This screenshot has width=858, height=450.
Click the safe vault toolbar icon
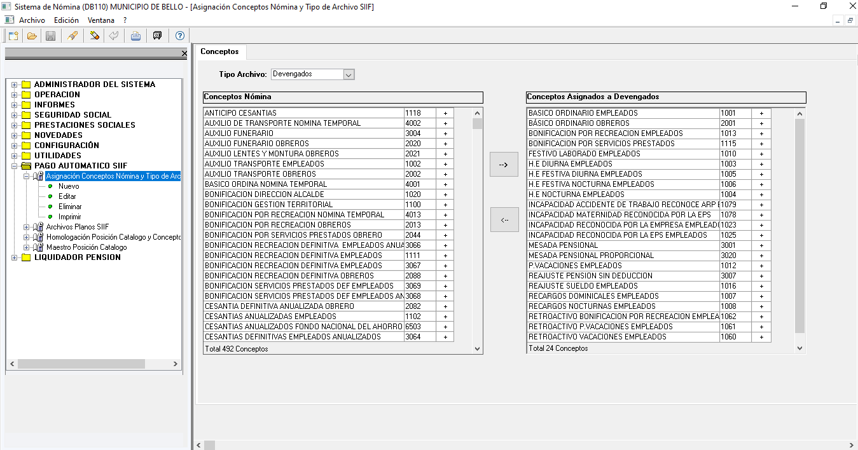(158, 36)
